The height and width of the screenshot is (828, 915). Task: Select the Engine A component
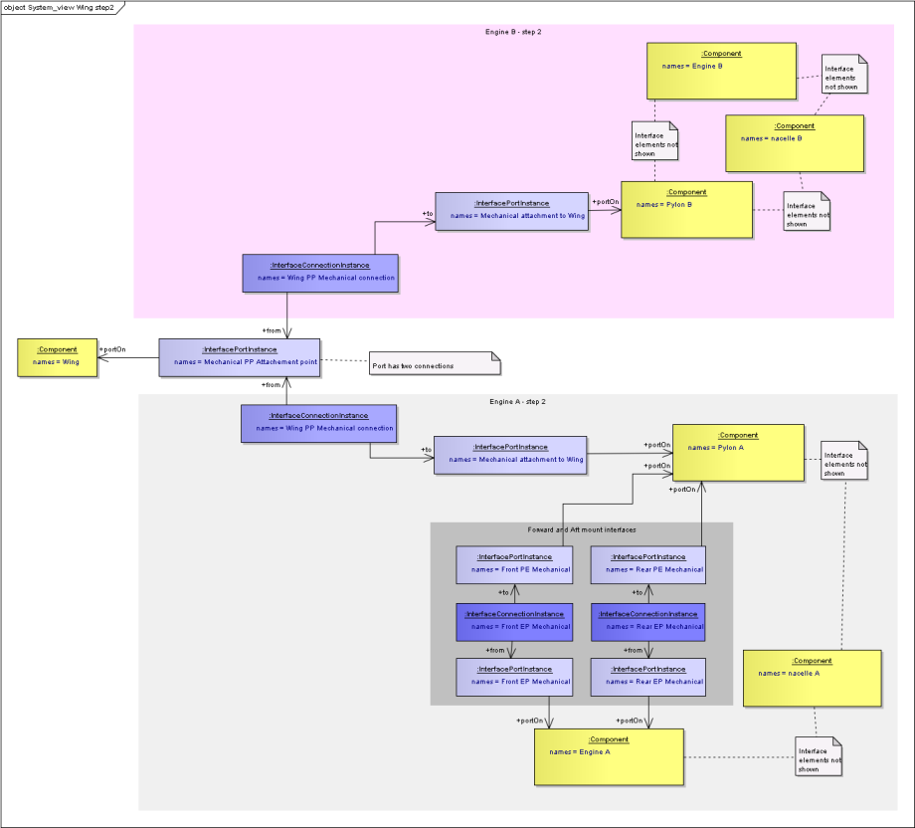click(609, 756)
